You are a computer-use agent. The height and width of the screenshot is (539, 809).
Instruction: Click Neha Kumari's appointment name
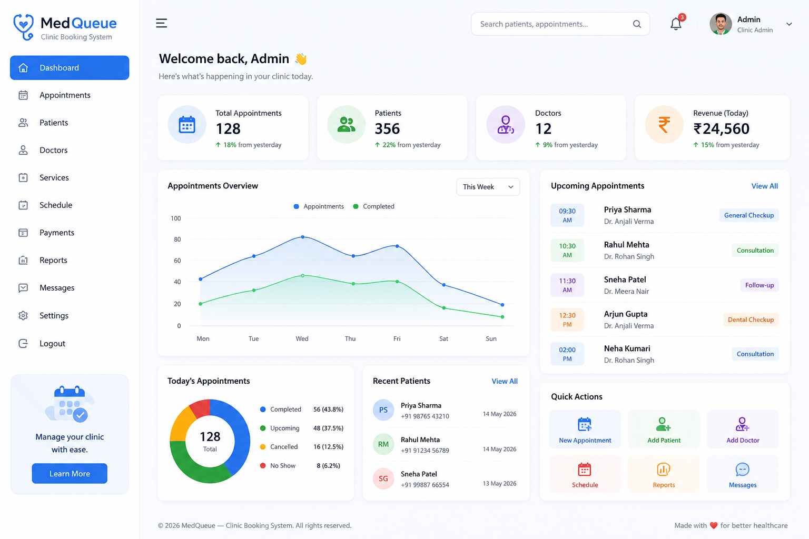click(627, 348)
